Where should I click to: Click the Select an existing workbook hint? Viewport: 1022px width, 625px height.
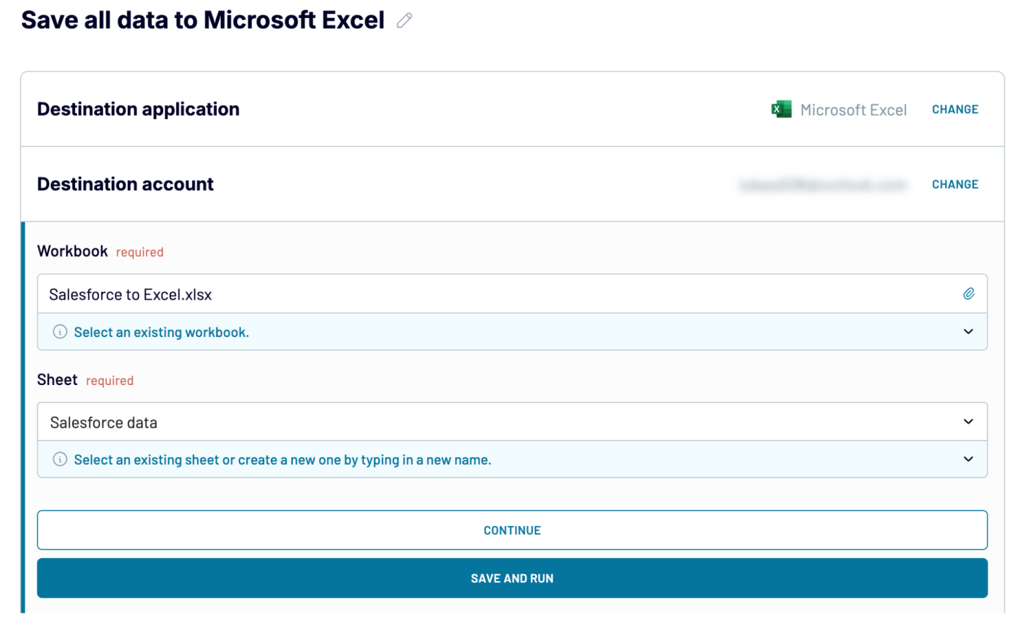pyautogui.click(x=162, y=332)
